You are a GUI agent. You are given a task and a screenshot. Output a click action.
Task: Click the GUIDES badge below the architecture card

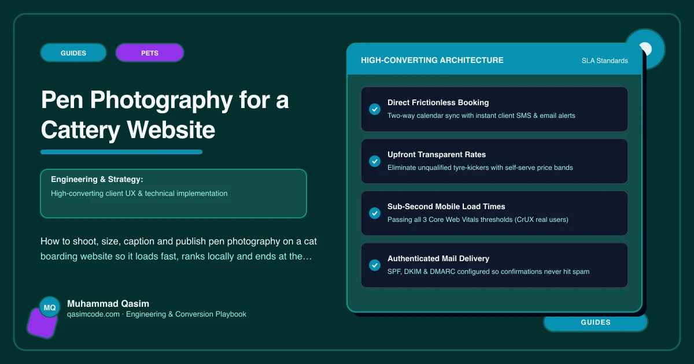tap(596, 322)
